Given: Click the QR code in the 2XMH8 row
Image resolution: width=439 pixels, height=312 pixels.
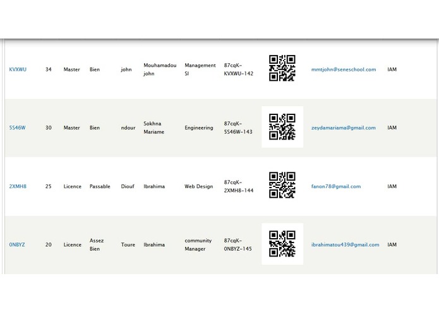Looking at the screenshot, I should pos(282,185).
